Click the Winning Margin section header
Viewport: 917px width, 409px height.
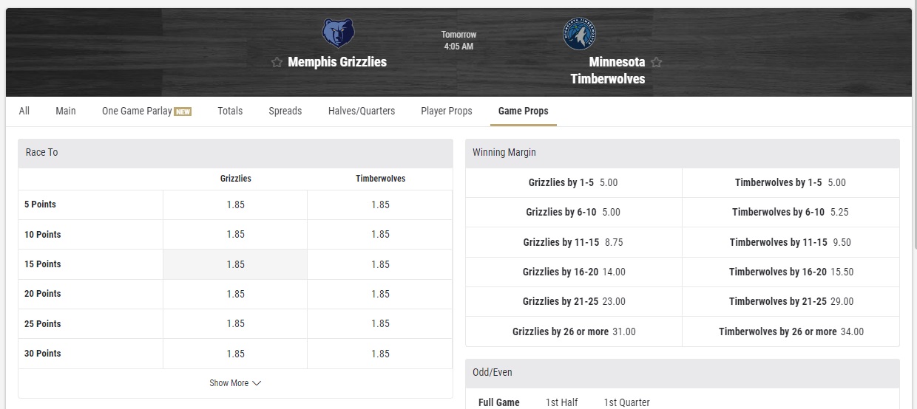point(683,153)
